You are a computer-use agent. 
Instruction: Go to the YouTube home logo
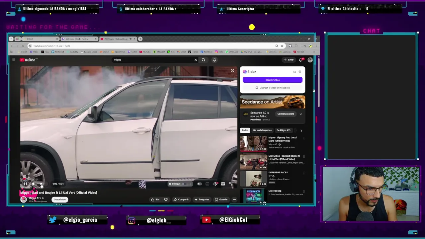click(27, 60)
